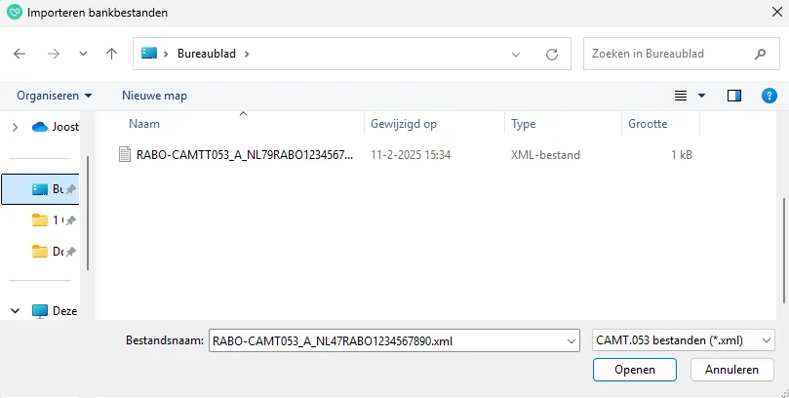Image resolution: width=789 pixels, height=398 pixels.
Task: Open recent locations dropdown chevron
Action: point(83,54)
